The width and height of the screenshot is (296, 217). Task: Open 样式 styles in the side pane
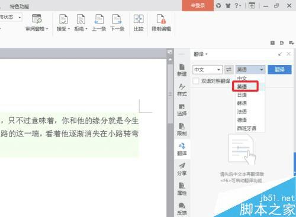coord(182,90)
